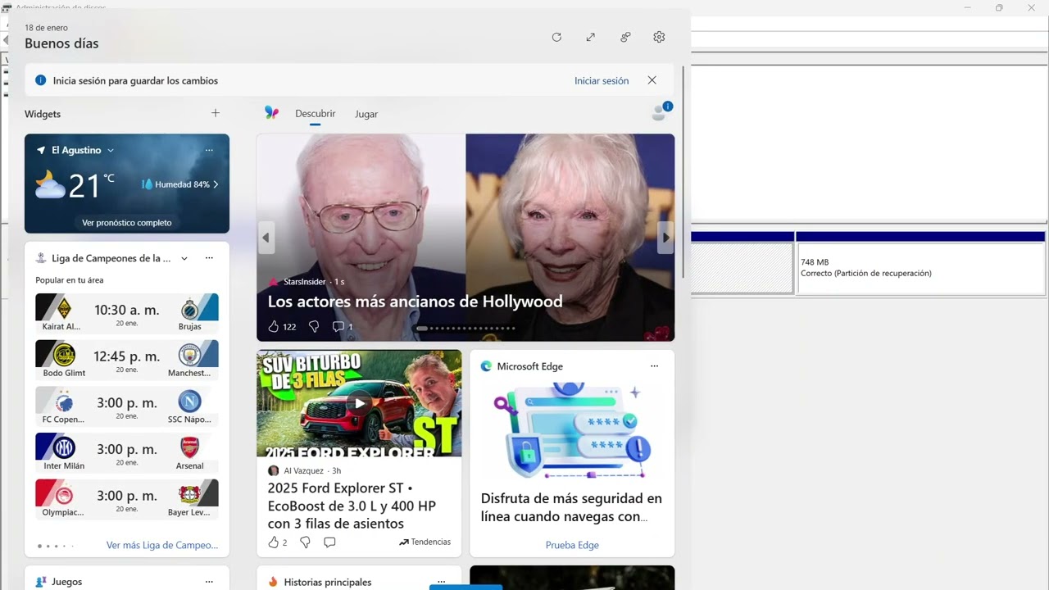
Task: Click the Copilot Discover butterfly logo
Action: click(271, 113)
